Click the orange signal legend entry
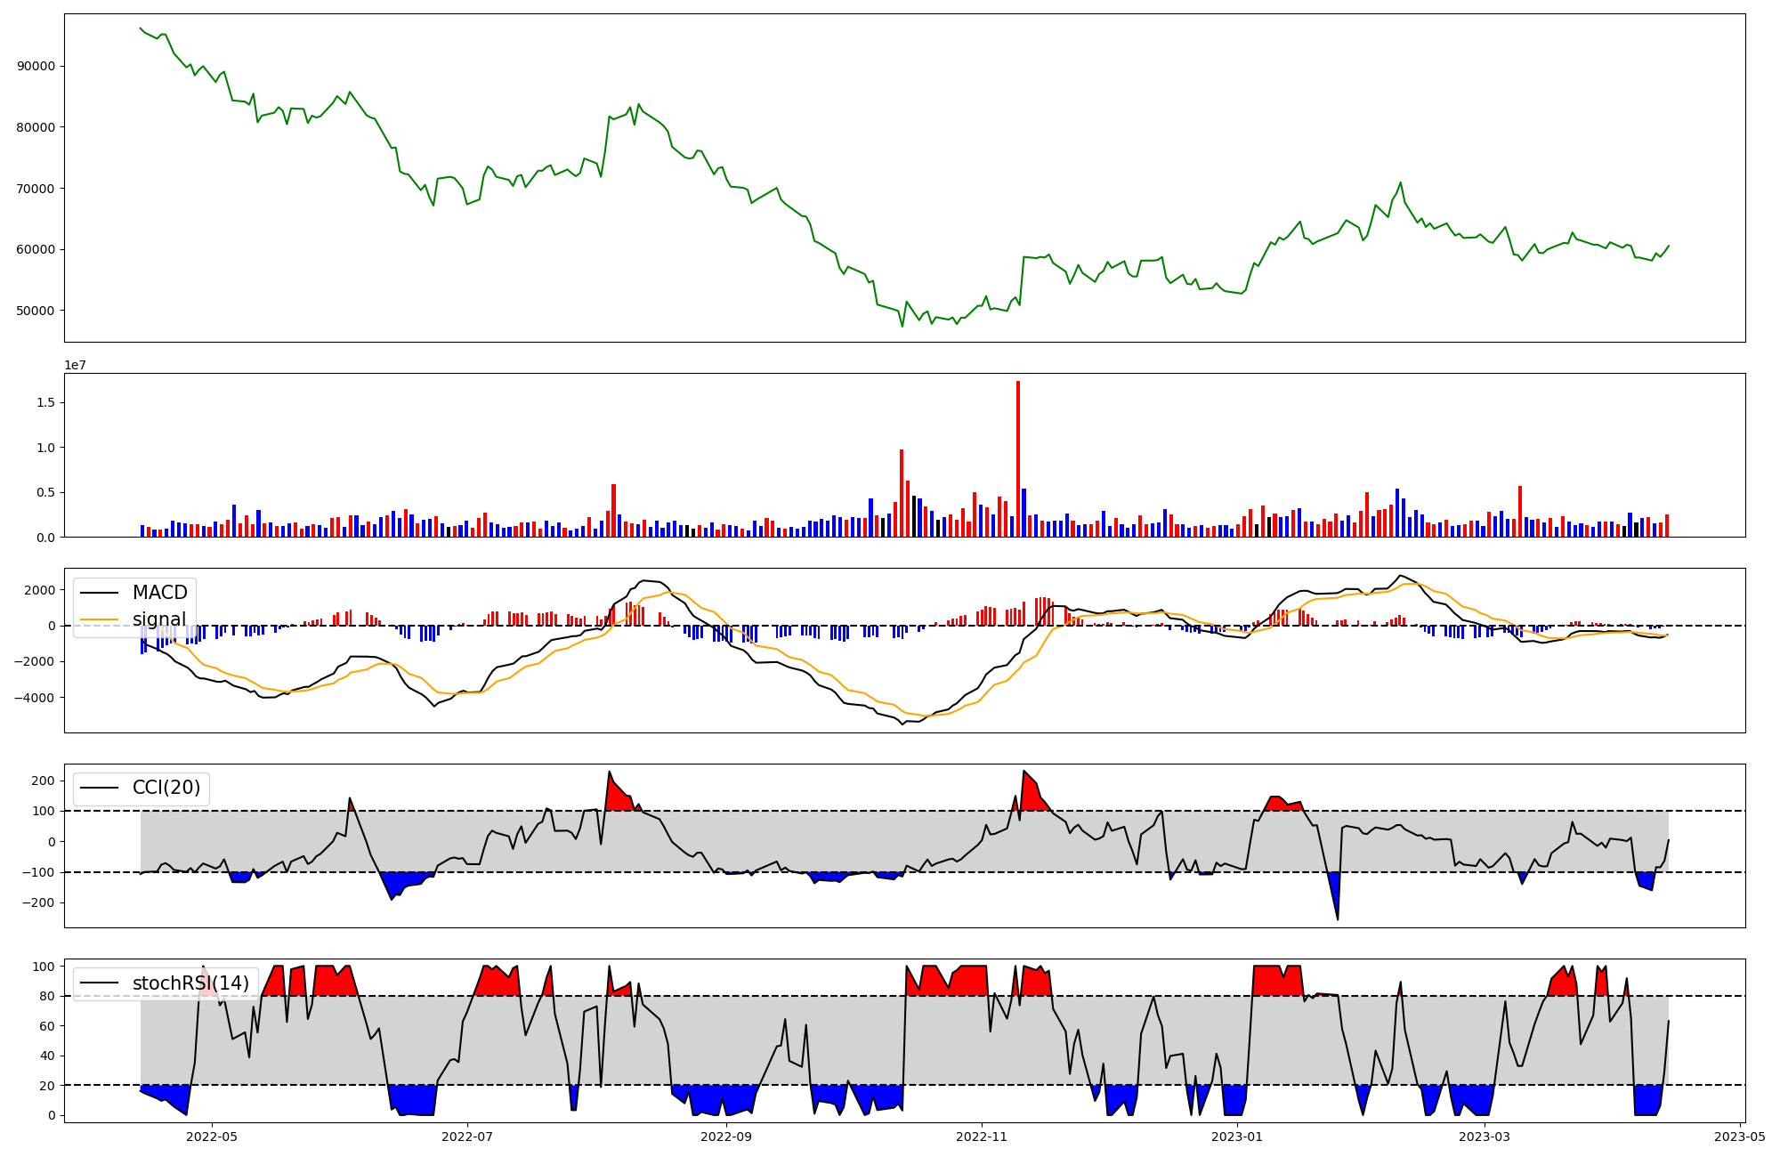 (158, 619)
